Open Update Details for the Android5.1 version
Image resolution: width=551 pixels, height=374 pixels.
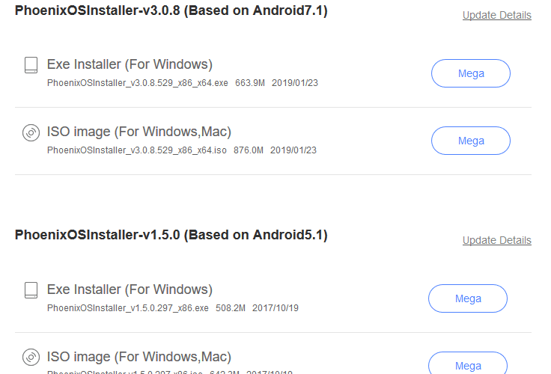click(x=497, y=240)
